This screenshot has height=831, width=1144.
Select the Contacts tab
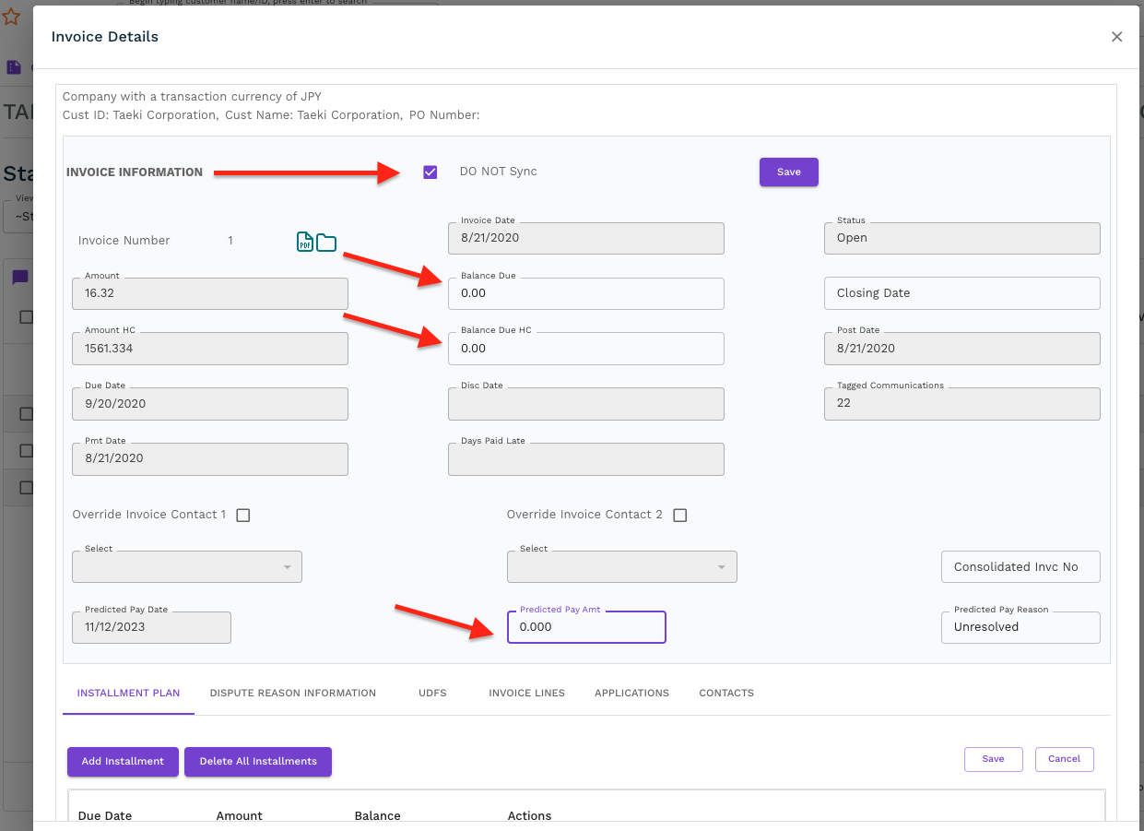tap(726, 693)
